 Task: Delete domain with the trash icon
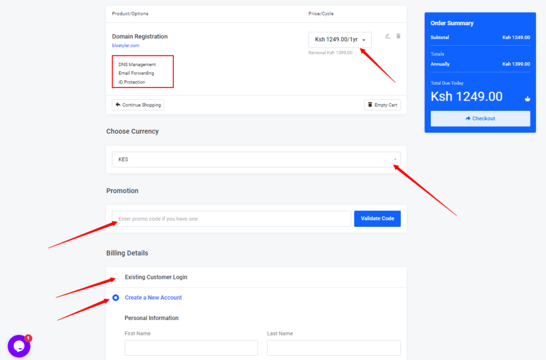tap(398, 36)
